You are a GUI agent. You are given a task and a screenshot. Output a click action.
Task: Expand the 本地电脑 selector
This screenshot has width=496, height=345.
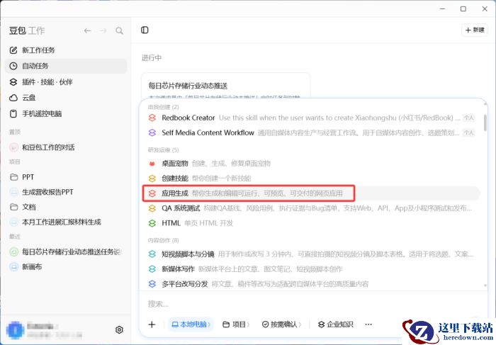(x=191, y=324)
